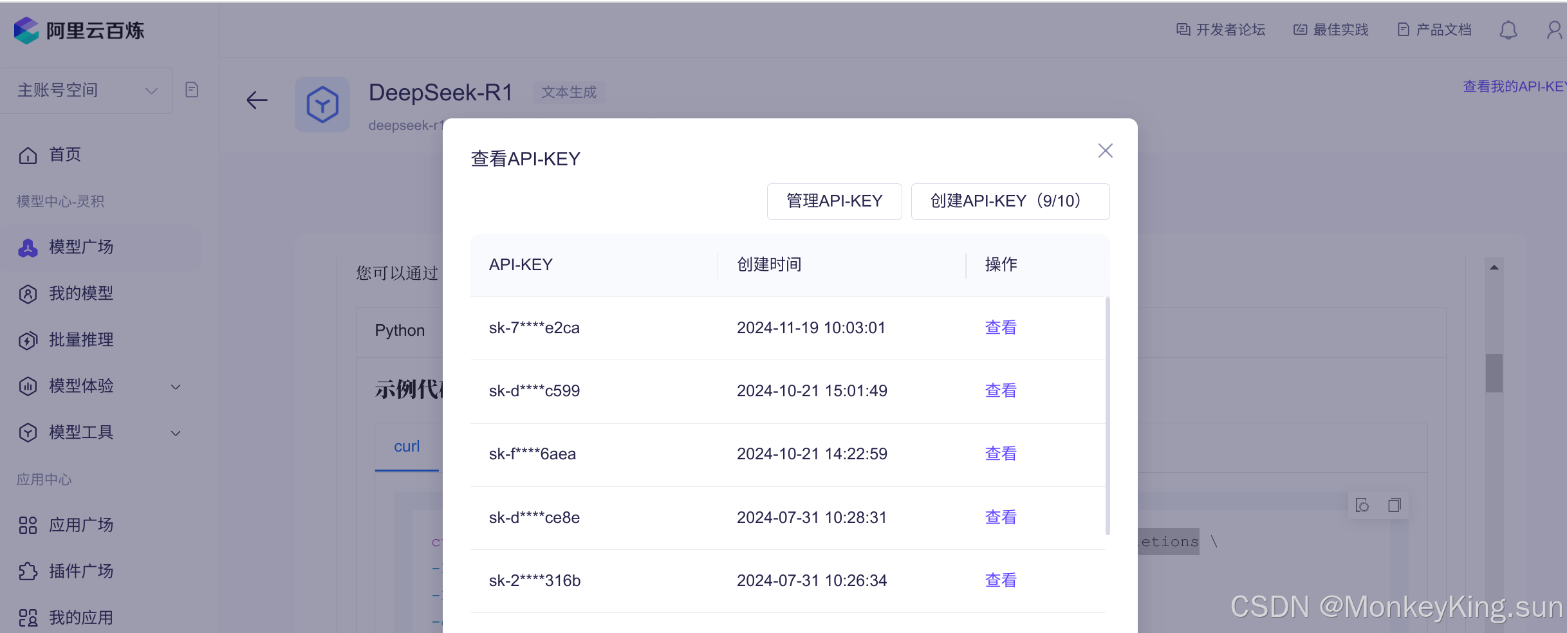View the key sk-d****ce8e
The width and height of the screenshot is (1567, 633).
[1001, 517]
